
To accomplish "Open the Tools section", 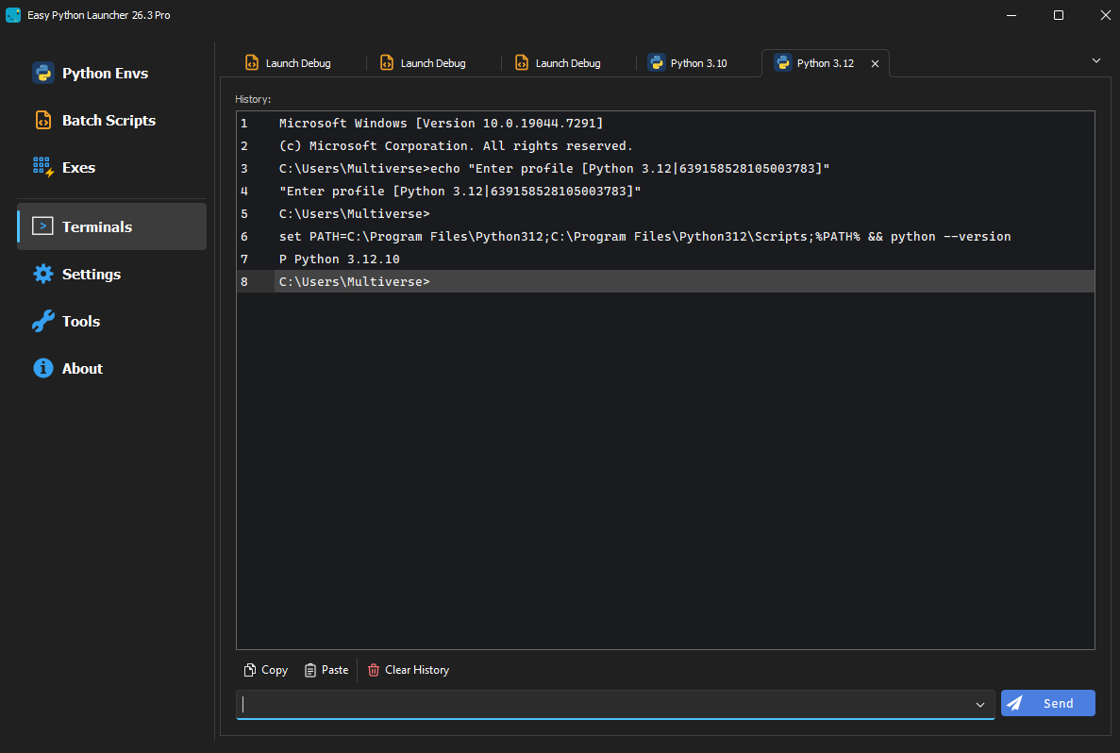I will 112,321.
